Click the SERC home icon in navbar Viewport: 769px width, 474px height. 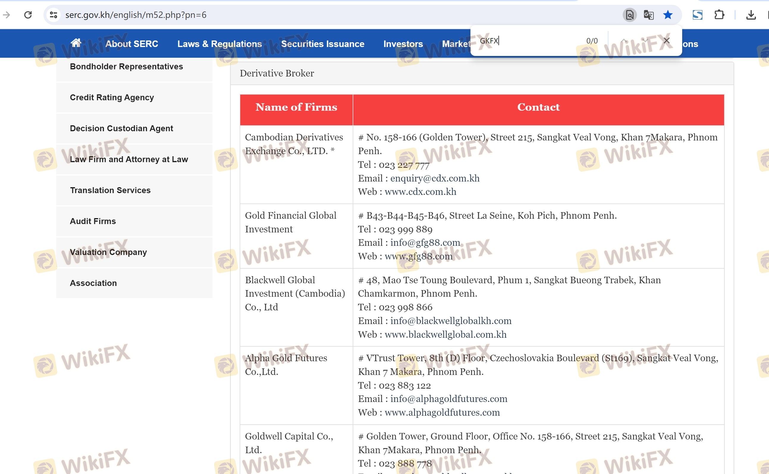pyautogui.click(x=76, y=43)
